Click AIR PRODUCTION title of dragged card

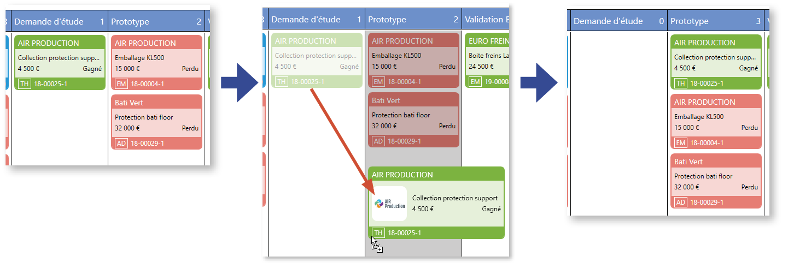(402, 175)
